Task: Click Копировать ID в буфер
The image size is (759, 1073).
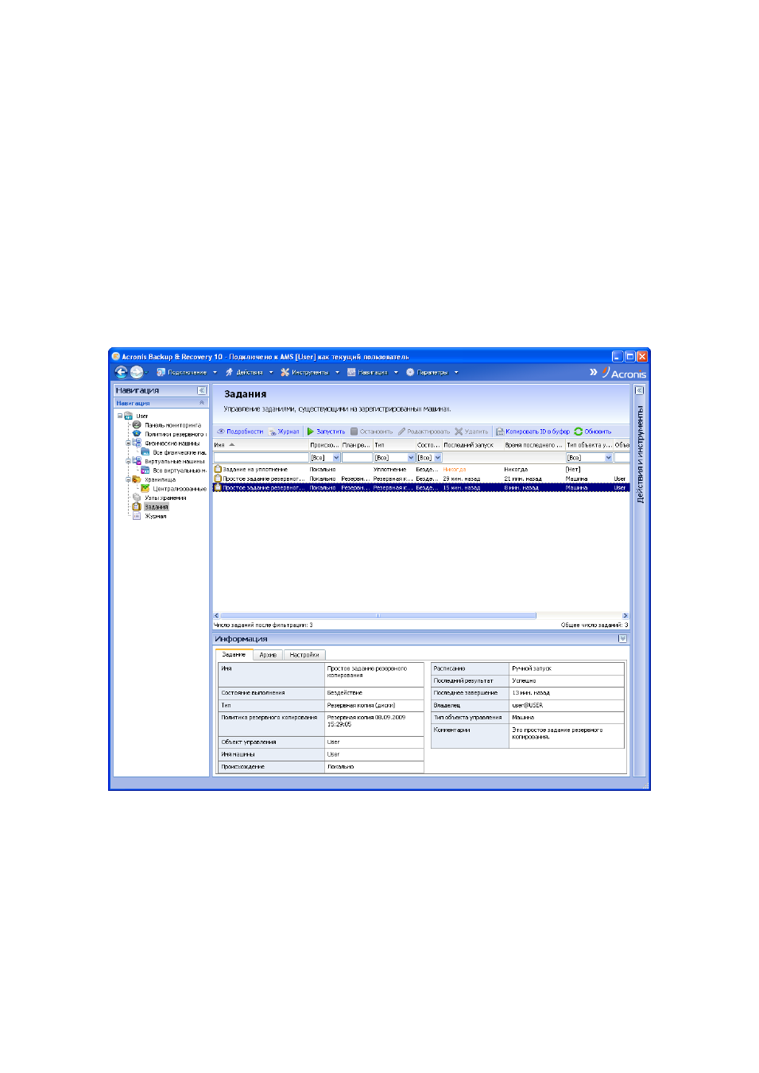Action: click(532, 432)
